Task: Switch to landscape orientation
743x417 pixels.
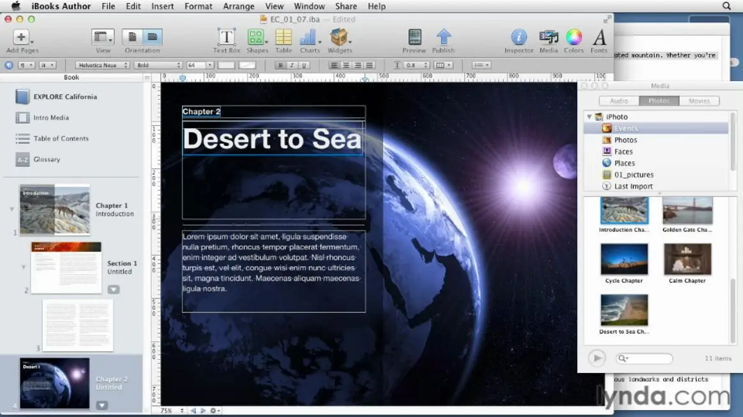Action: coord(152,37)
